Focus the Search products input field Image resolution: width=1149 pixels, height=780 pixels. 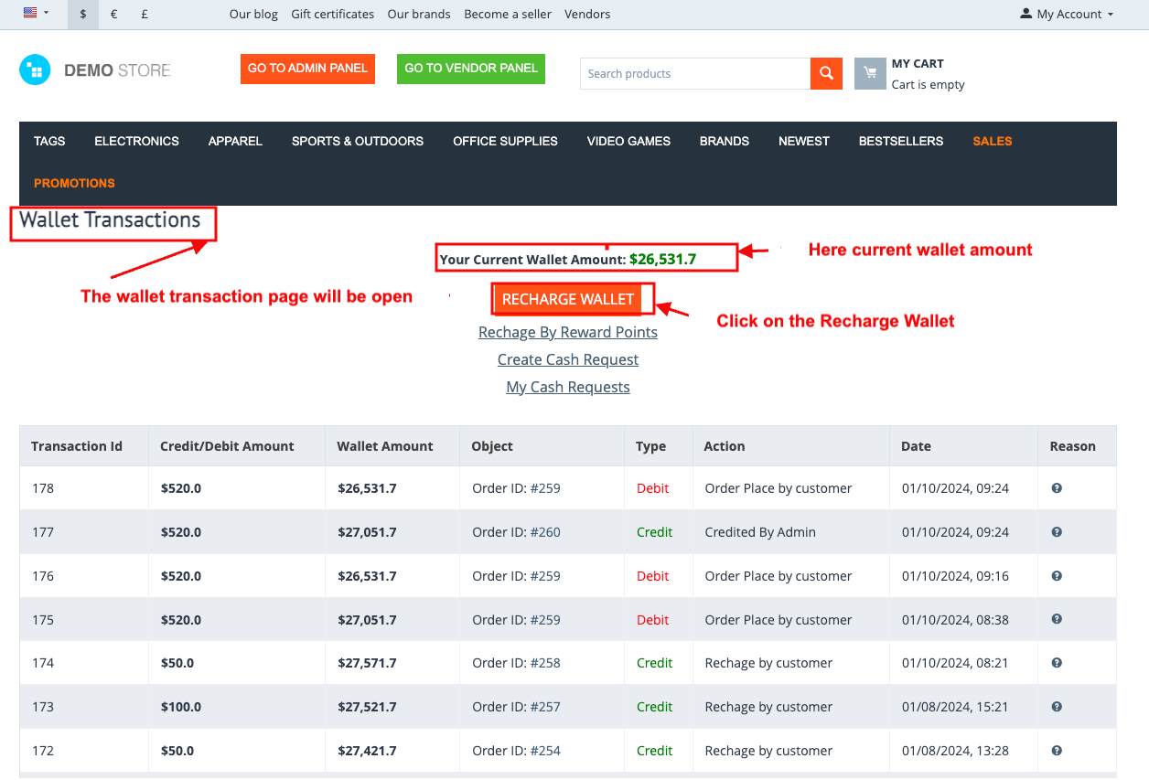tap(694, 73)
